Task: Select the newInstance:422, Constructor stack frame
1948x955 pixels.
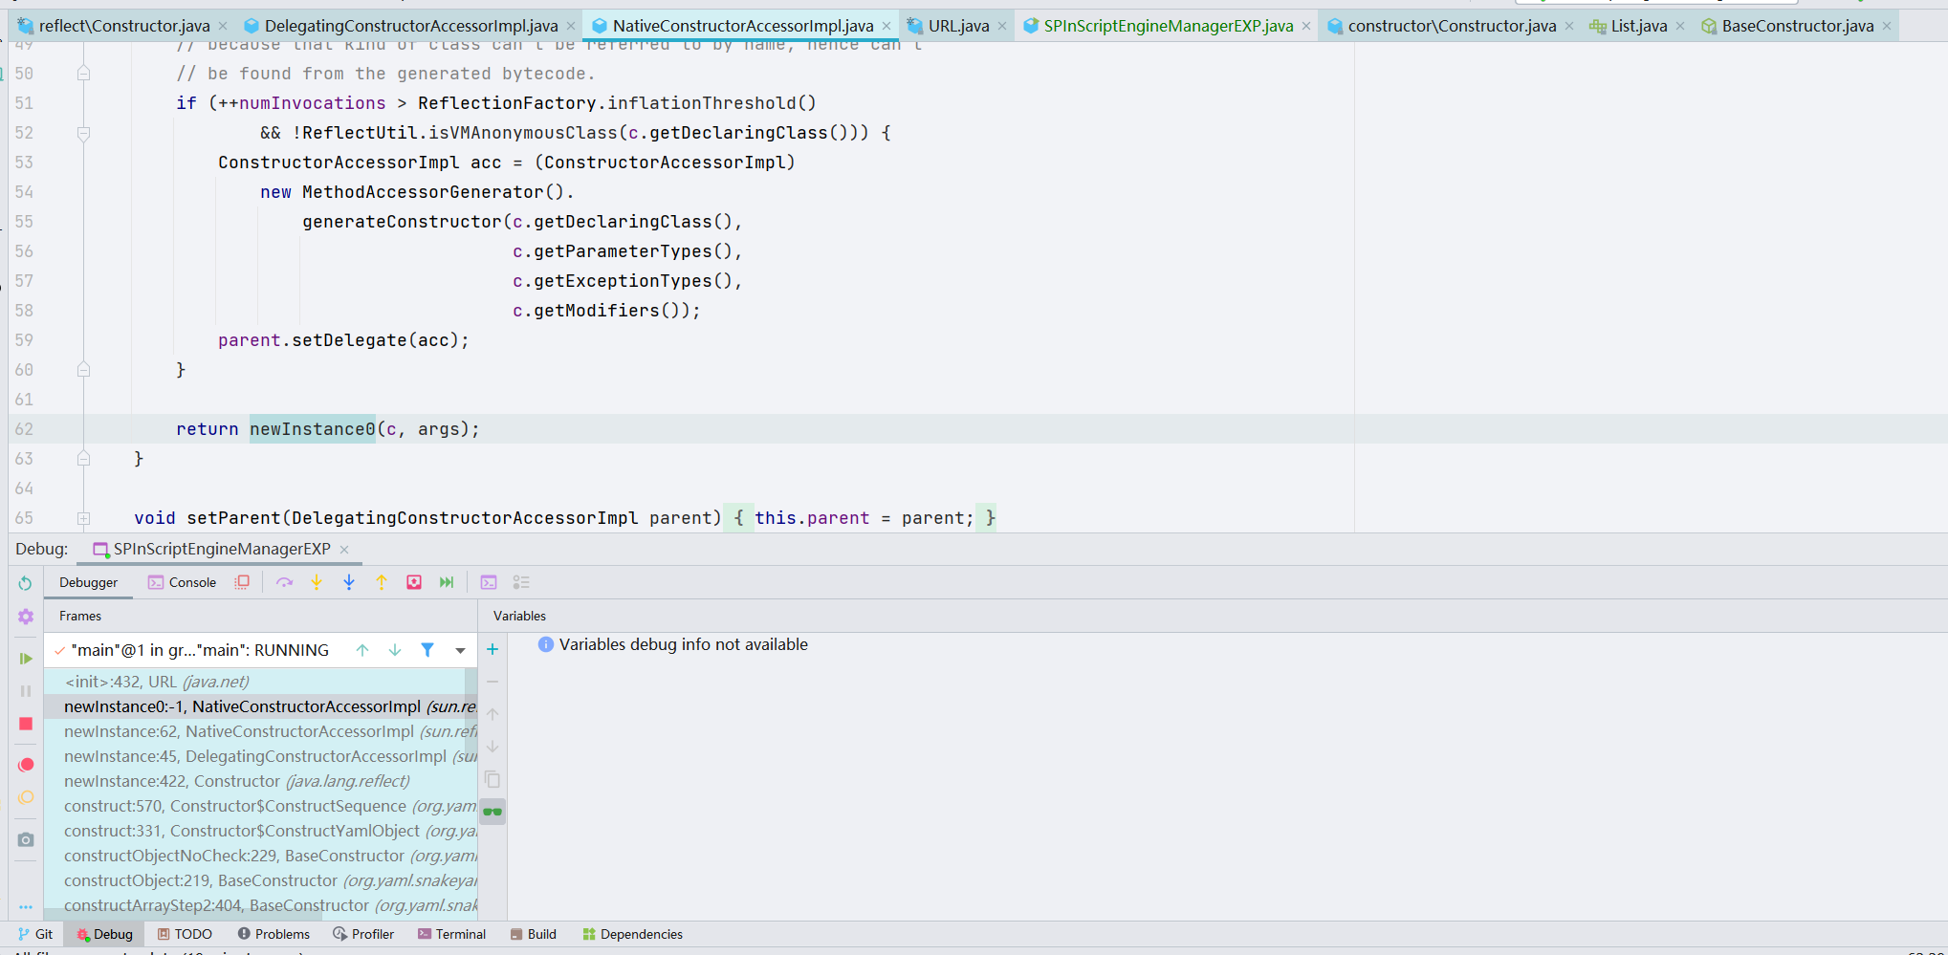Action: (x=236, y=781)
